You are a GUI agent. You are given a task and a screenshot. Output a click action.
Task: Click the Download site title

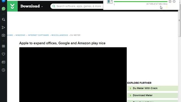tap(30, 6)
